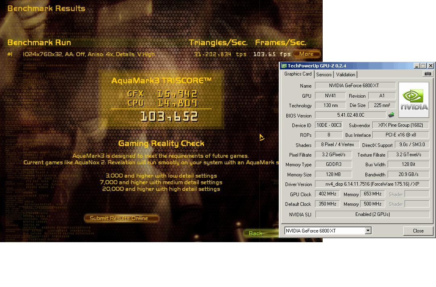
Task: Click the Subvendor field XFX Pine Group
Action: pos(401,125)
